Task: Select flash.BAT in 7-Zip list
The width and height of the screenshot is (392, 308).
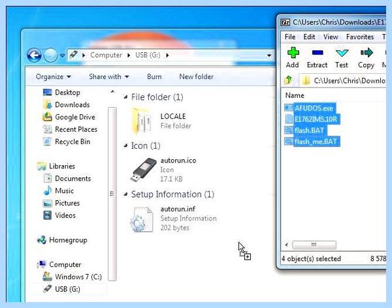Action: pyautogui.click(x=306, y=131)
